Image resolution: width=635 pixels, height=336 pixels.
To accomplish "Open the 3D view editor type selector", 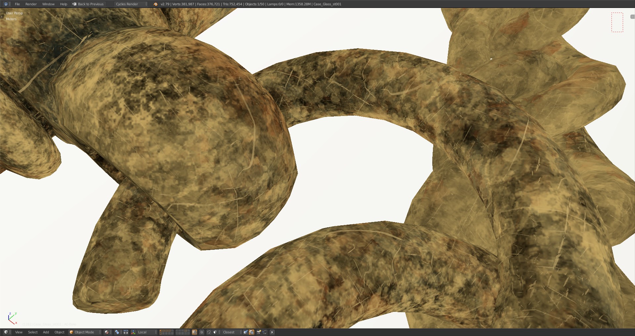I will 7,332.
